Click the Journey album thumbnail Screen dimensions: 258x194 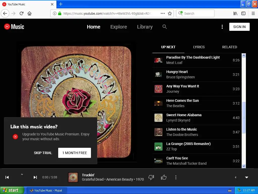158,89
